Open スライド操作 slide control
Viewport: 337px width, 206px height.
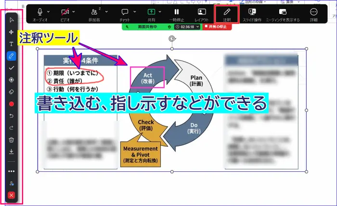coord(252,14)
